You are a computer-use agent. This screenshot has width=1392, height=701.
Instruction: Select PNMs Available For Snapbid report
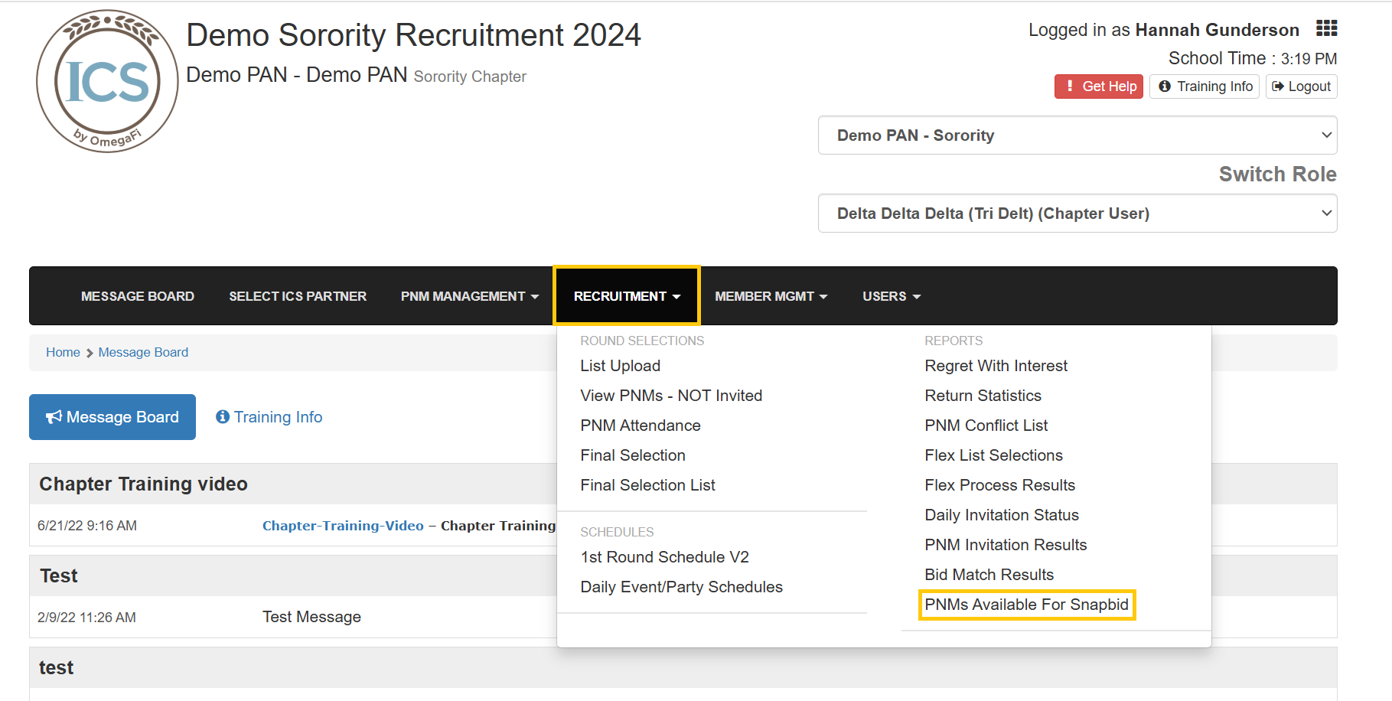click(x=1026, y=605)
